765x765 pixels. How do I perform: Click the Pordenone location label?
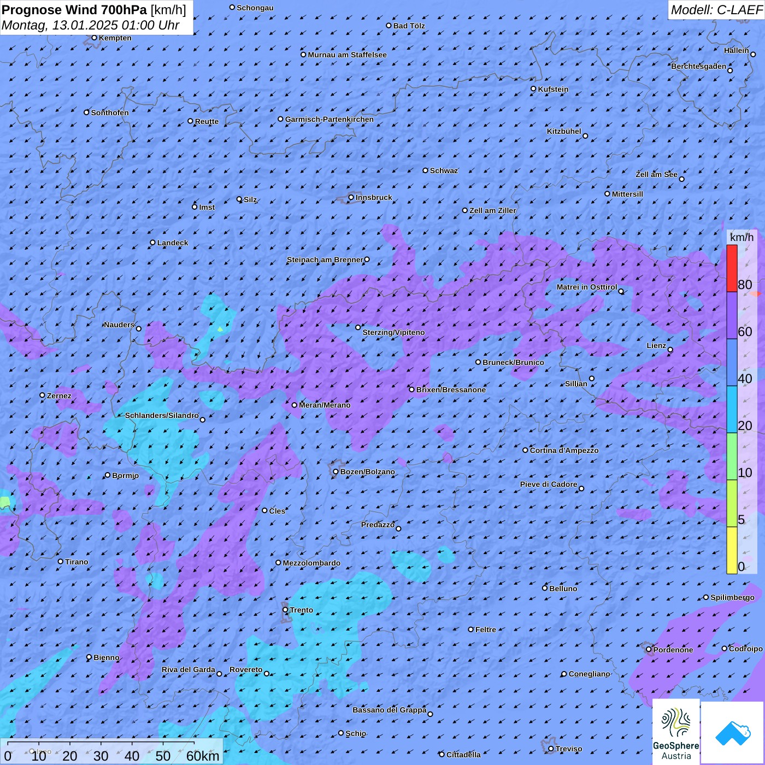click(x=673, y=650)
